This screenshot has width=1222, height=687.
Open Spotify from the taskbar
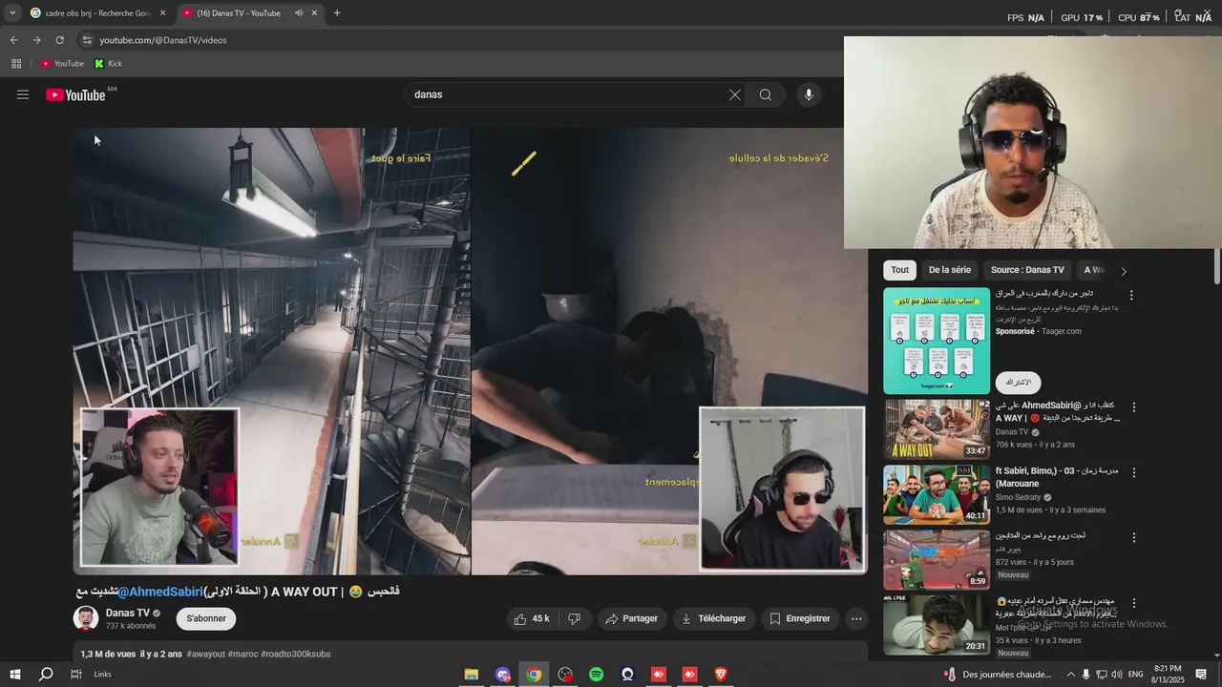[x=596, y=675]
